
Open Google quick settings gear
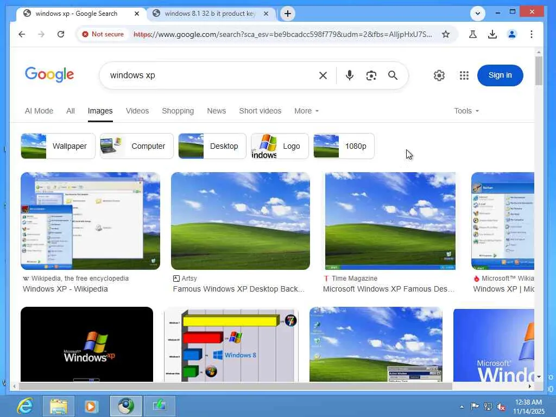coord(439,75)
